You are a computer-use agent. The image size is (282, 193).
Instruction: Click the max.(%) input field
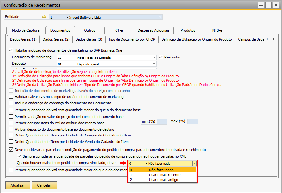[x=193, y=121]
